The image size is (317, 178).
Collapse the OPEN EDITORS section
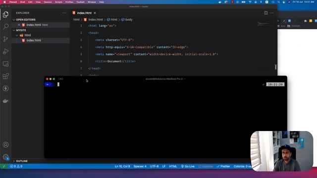(14, 20)
